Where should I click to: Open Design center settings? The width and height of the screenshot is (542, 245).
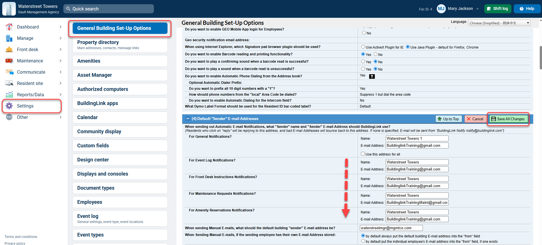click(x=120, y=160)
